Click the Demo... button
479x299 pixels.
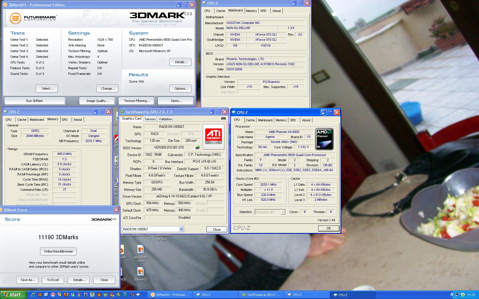click(x=176, y=101)
